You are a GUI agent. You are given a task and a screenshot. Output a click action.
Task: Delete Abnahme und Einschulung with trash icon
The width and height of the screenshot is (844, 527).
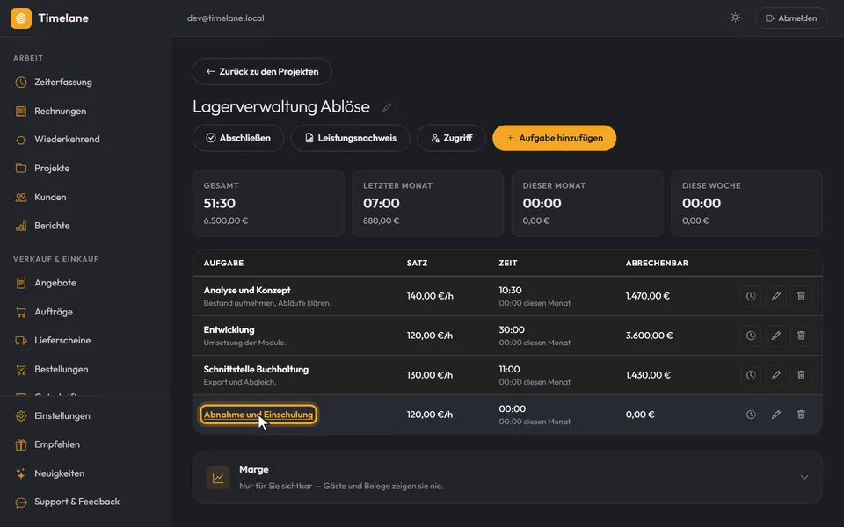(801, 415)
